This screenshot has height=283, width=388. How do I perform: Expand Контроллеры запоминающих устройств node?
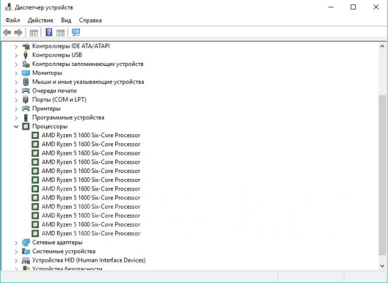click(x=16, y=64)
